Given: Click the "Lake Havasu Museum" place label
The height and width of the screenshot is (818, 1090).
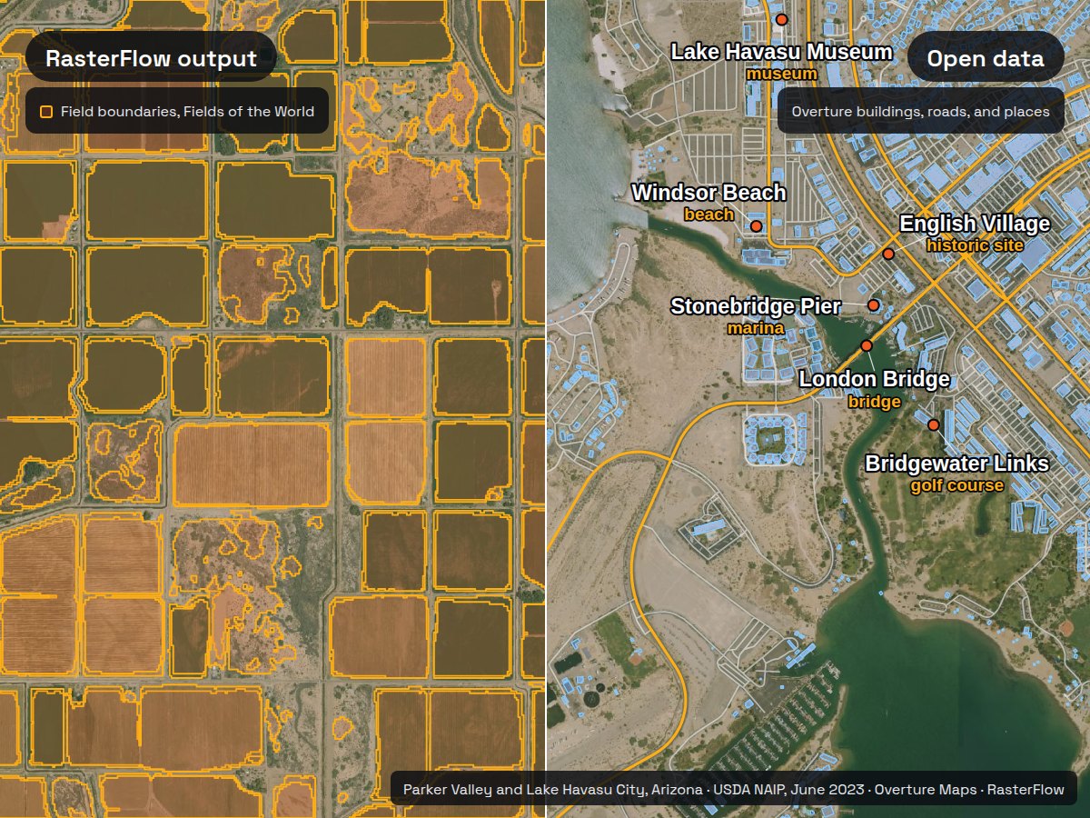Looking at the screenshot, I should [781, 52].
